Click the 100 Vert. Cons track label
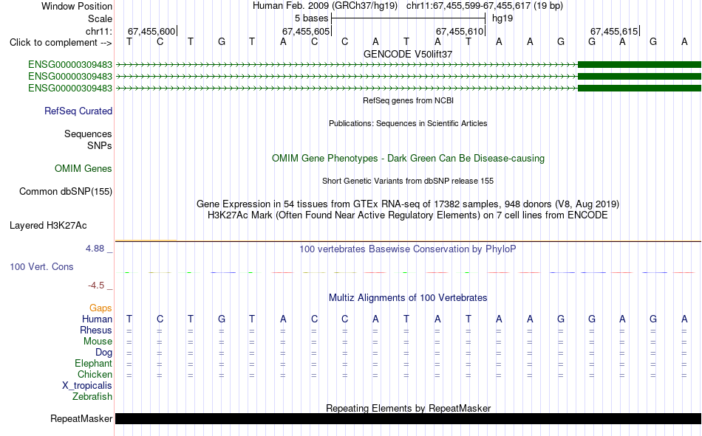The width and height of the screenshot is (702, 436). pyautogui.click(x=41, y=267)
